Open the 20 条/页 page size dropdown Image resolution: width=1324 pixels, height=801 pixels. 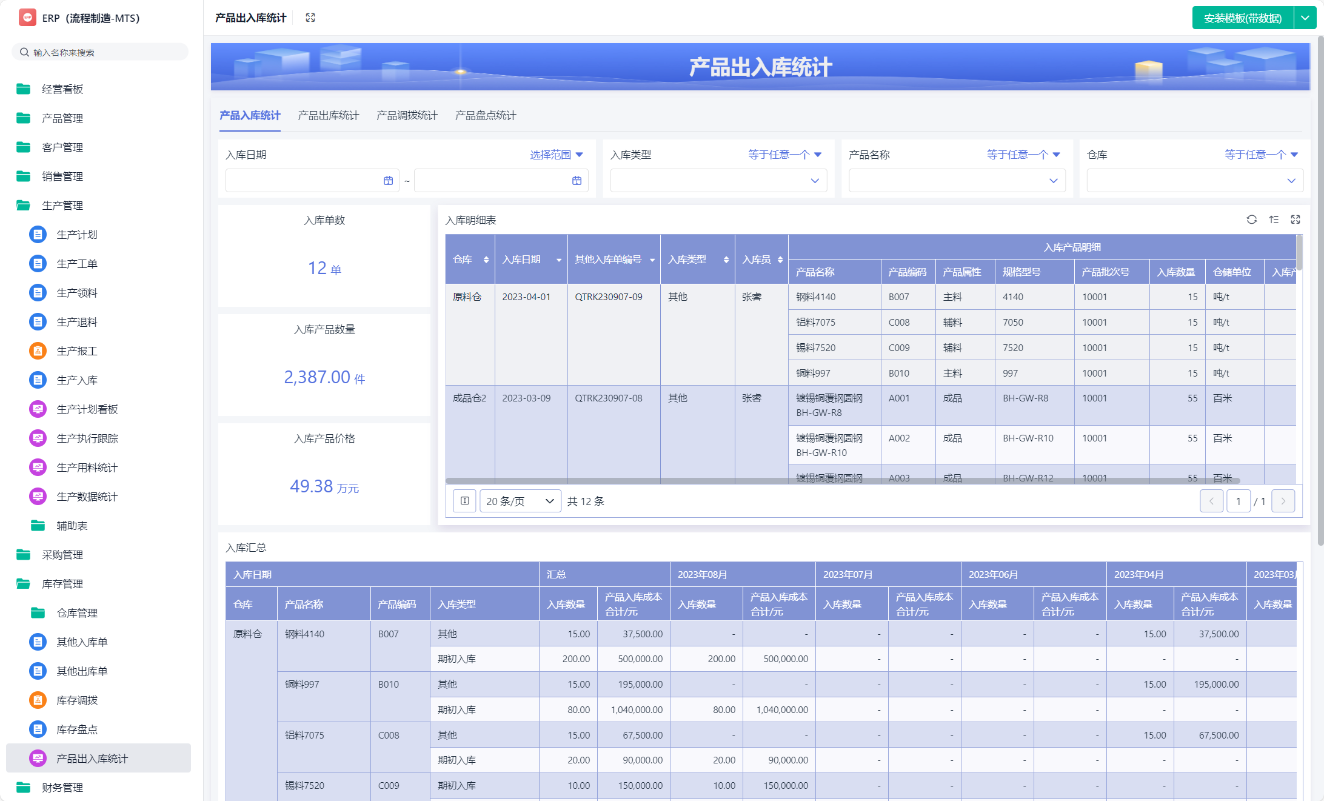tap(520, 501)
